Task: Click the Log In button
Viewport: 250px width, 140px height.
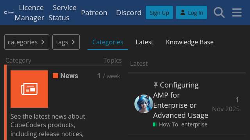Action: click(191, 12)
